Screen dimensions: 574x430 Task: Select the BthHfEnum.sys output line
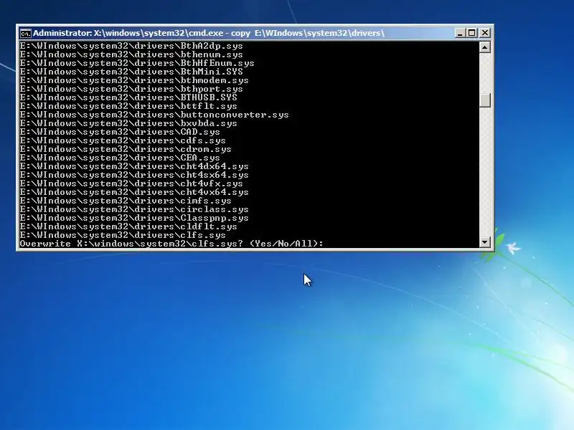pos(137,63)
